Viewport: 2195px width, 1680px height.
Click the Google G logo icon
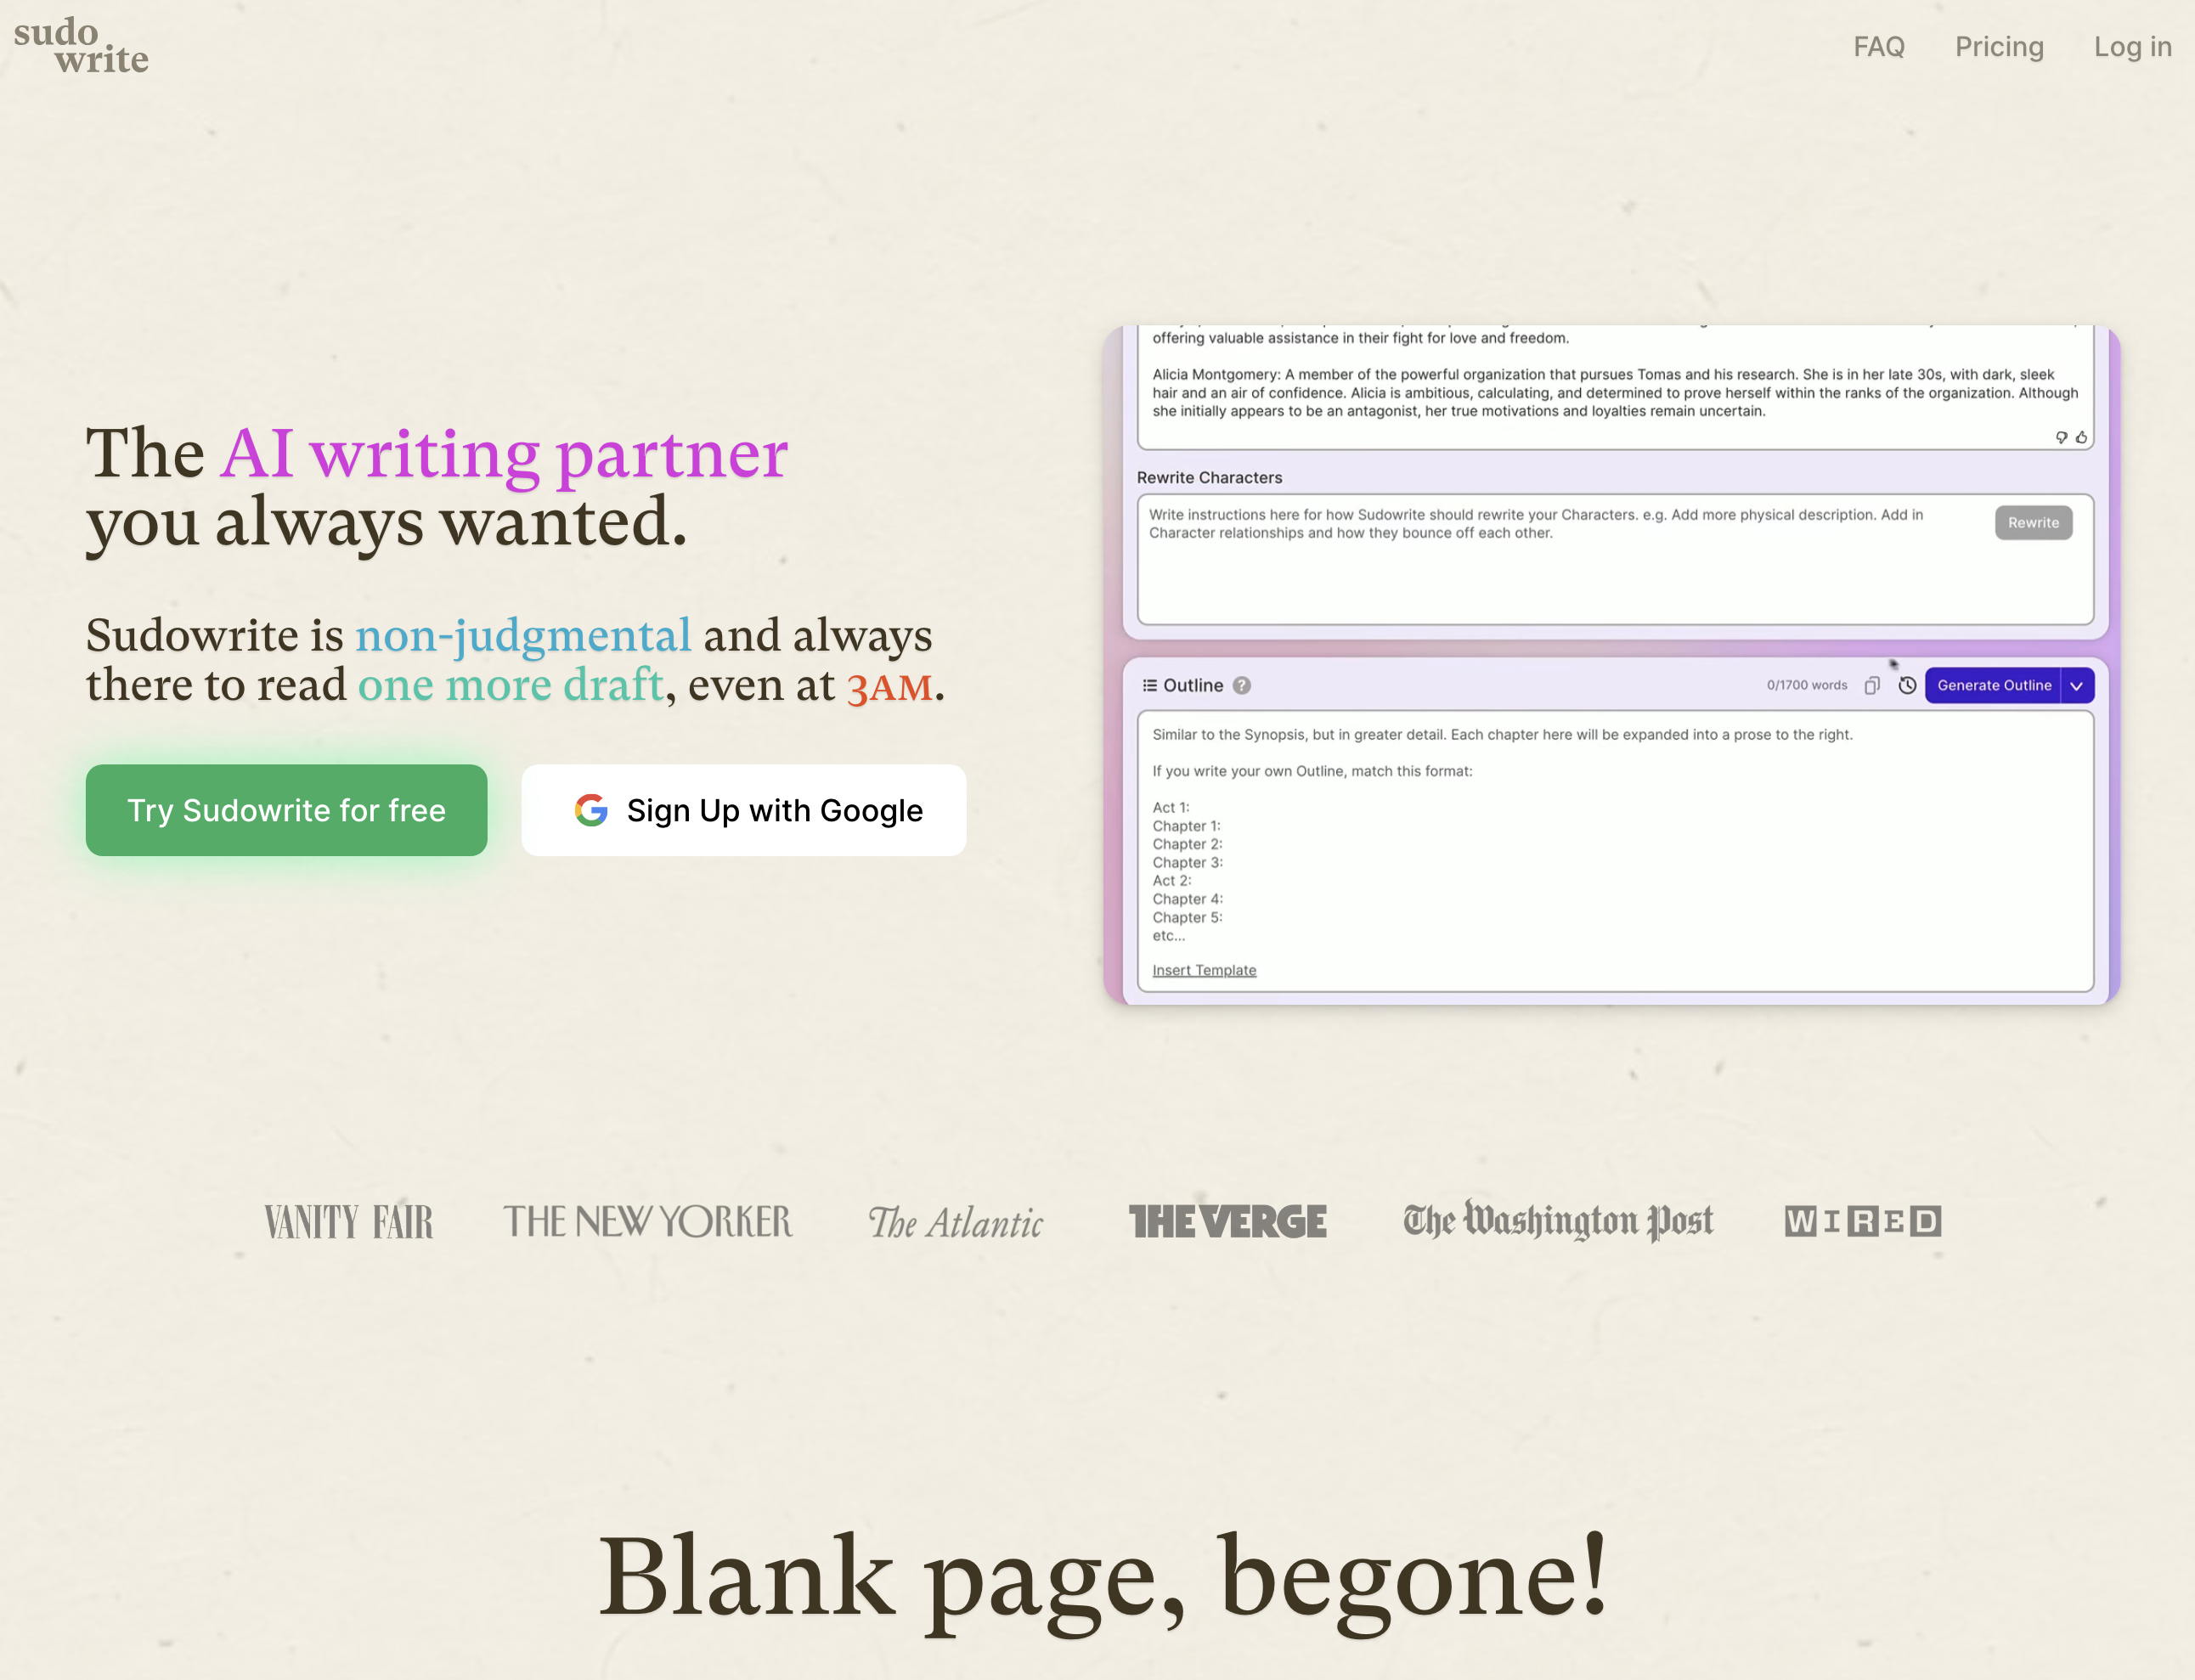[x=591, y=810]
